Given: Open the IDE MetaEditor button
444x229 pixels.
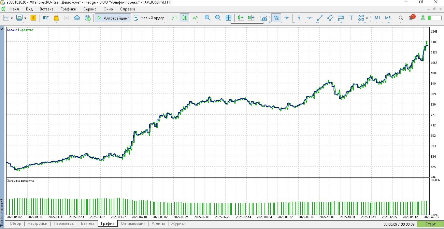Looking at the screenshot, I should (x=46, y=18).
